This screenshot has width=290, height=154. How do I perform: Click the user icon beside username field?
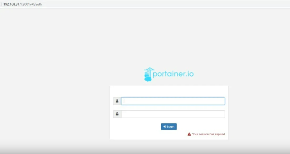(117, 101)
